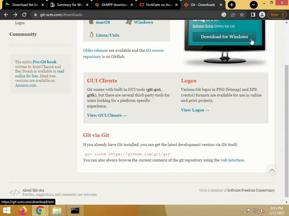
Task: Open Action Center flag icon
Action: pos(249,211)
